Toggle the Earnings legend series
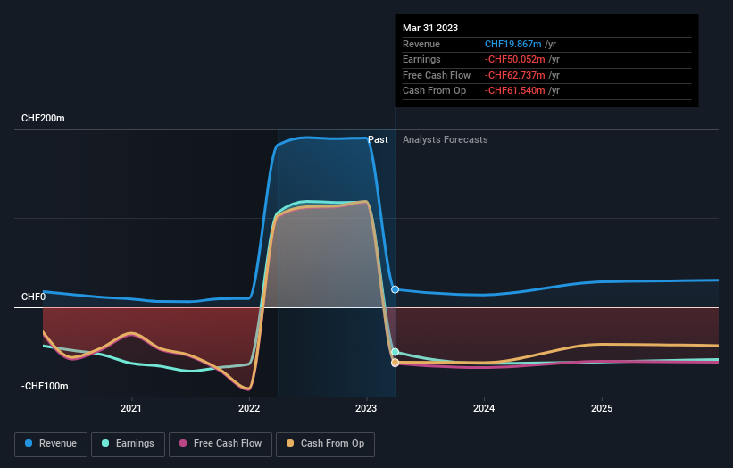The image size is (733, 468). coord(128,444)
